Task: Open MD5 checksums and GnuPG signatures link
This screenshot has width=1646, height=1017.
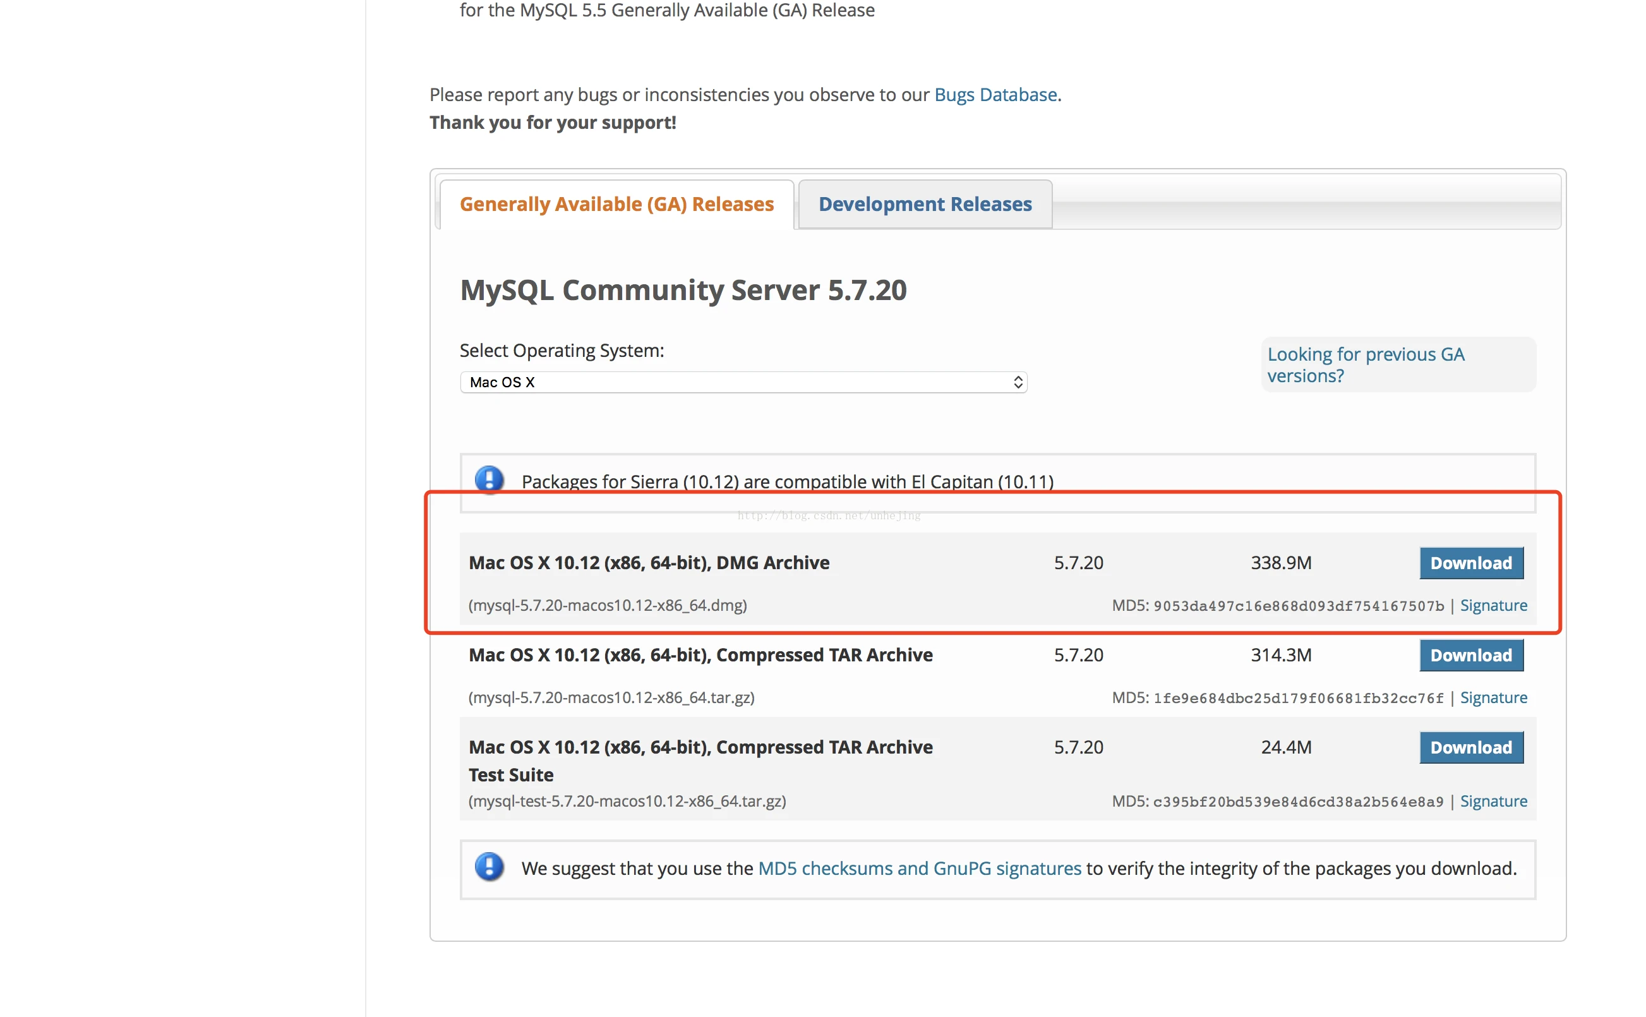Action: 919,869
